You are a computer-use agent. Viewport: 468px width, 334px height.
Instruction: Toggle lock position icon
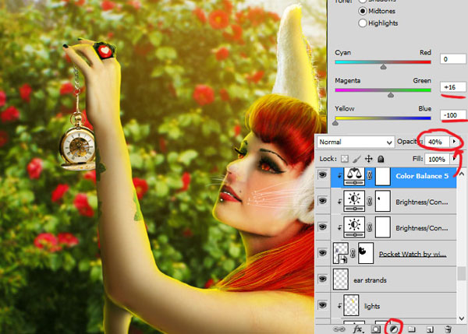click(x=369, y=159)
